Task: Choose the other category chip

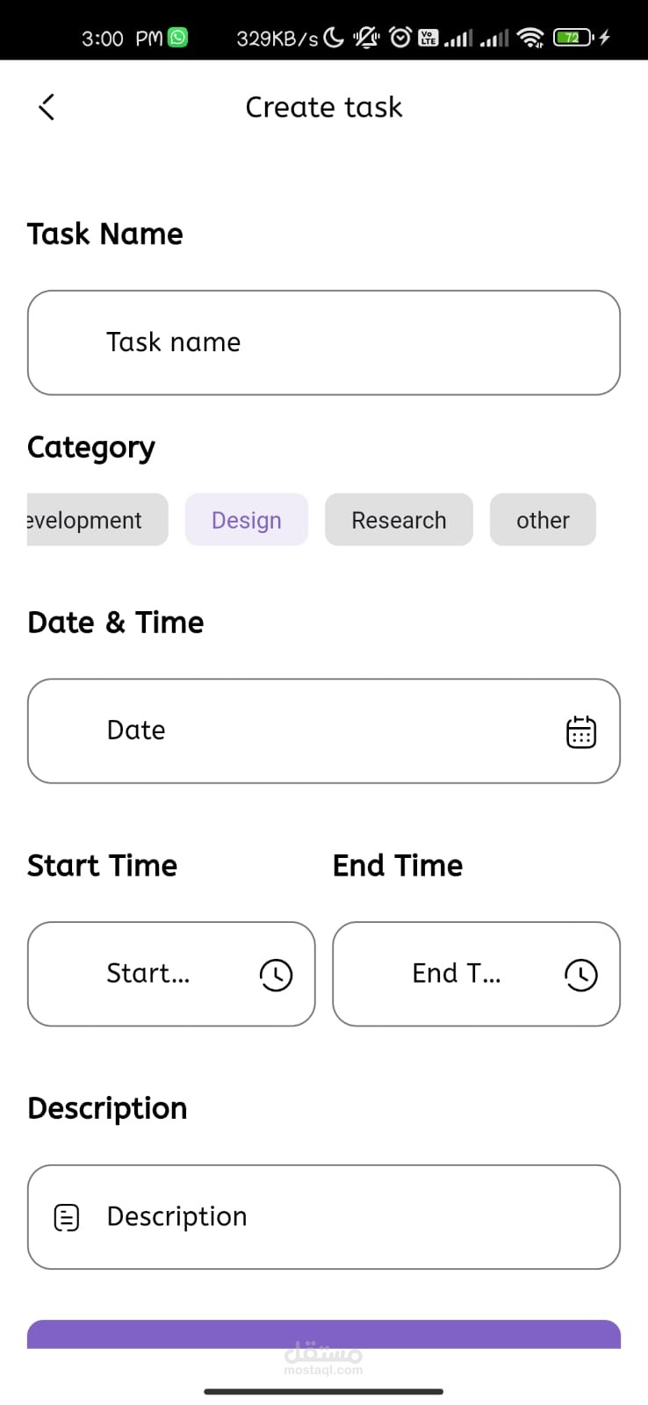Action: (x=543, y=520)
